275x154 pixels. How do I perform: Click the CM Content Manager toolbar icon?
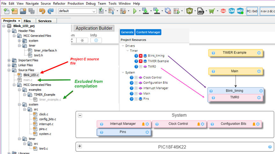click(232, 11)
